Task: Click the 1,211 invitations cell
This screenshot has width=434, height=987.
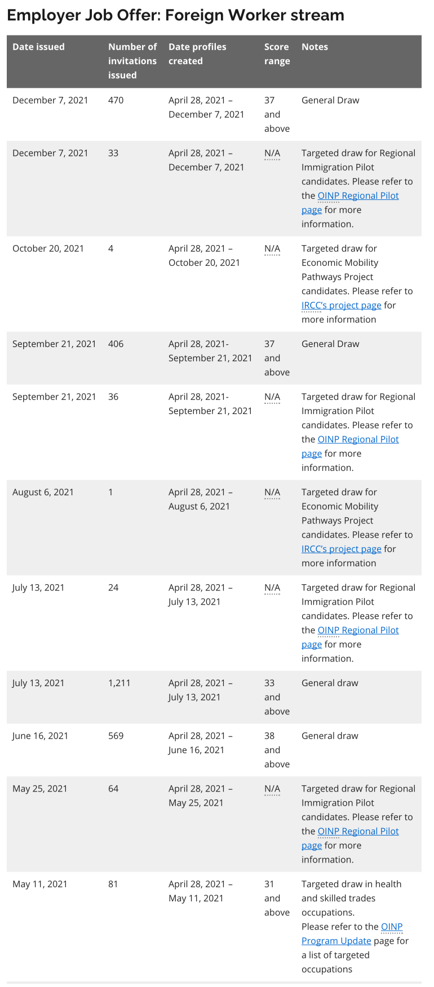Action: [119, 683]
